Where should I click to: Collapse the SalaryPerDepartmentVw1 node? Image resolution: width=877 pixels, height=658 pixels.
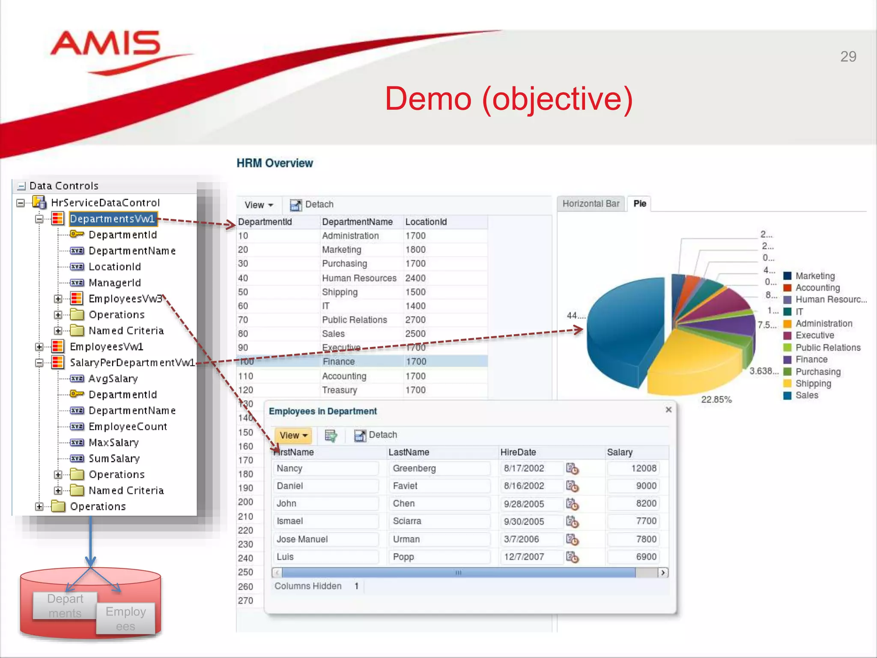(x=39, y=363)
